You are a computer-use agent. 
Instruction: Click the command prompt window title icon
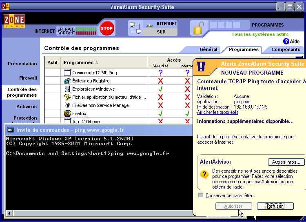pos(10,130)
